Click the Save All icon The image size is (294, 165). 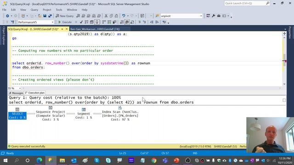click(50, 16)
